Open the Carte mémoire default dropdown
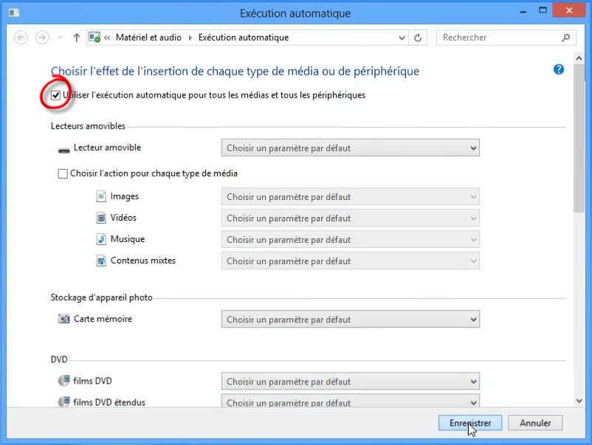Screen dimensions: 592x445 (x=350, y=320)
